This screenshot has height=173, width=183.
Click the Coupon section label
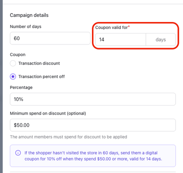[18, 55]
